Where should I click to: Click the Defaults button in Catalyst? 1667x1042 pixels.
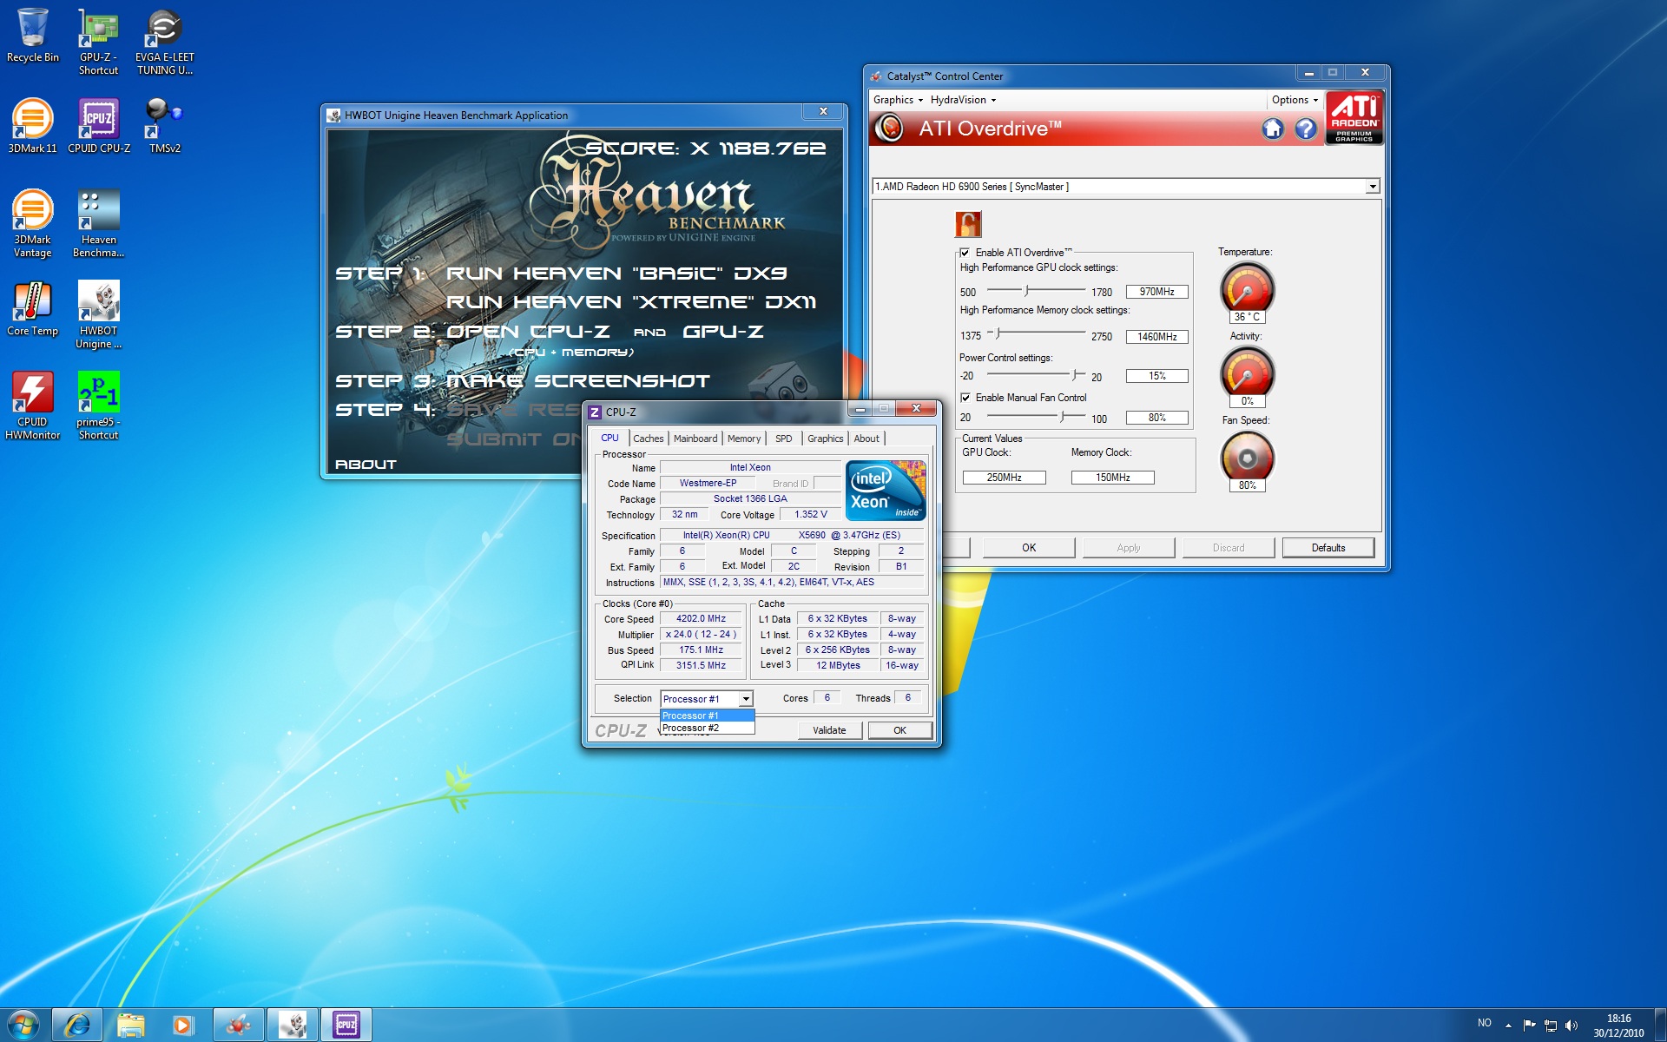(1328, 548)
